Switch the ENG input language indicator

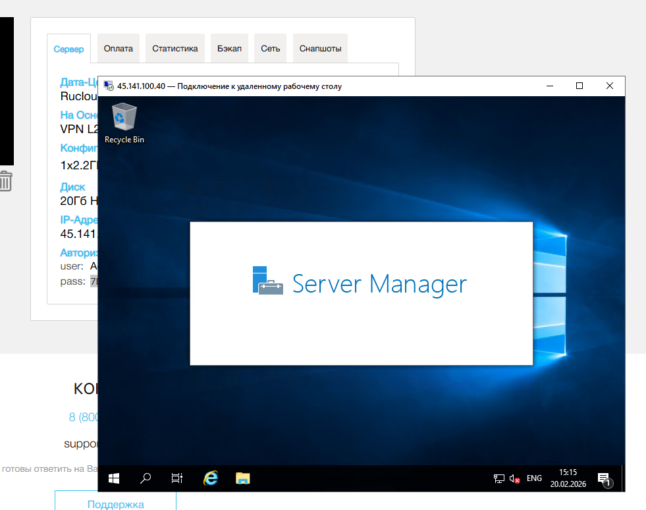click(534, 478)
